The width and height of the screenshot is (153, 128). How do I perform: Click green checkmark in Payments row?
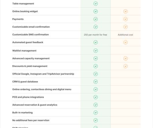pyautogui.click(x=96, y=19)
